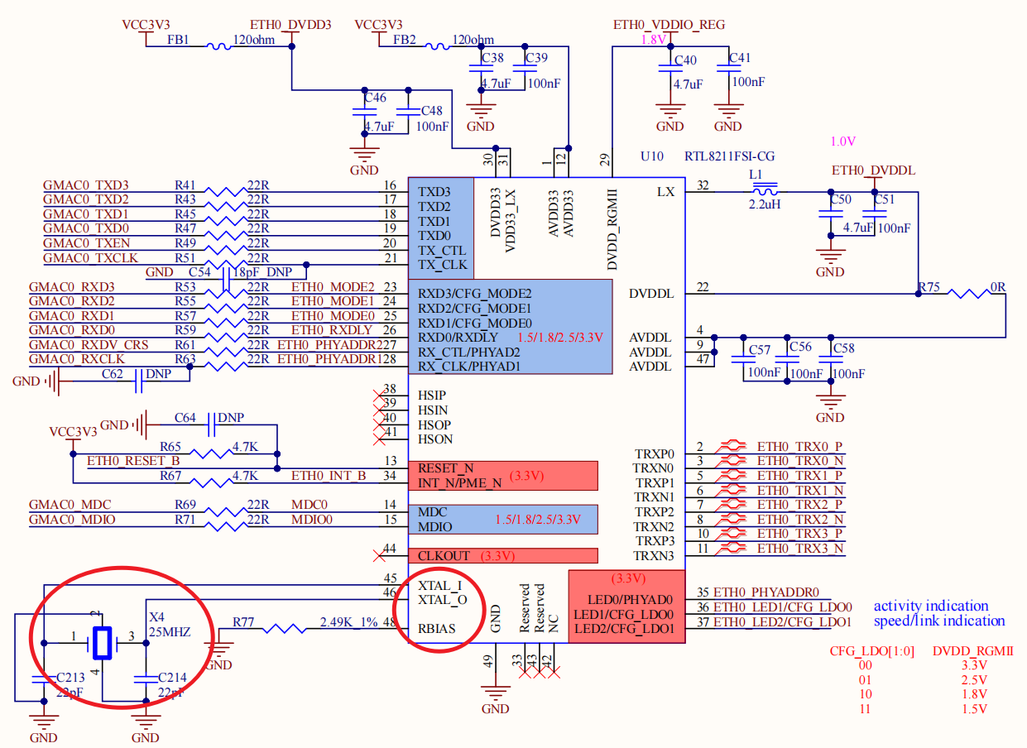Click the C57 100nF capacitor symbol

click(742, 361)
